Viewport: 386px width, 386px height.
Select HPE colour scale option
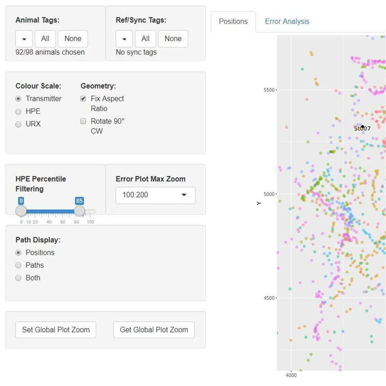pos(19,111)
